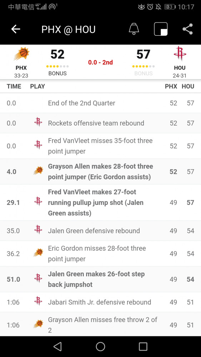201x357 pixels.
Task: Open the End of the 2nd Quarter play
Action: point(100,103)
